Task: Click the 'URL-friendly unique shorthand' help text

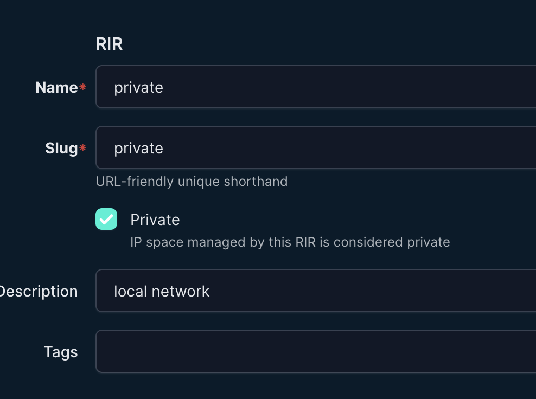Action: click(192, 181)
